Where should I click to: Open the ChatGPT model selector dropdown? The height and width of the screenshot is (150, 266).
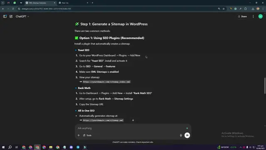click(x=22, y=17)
